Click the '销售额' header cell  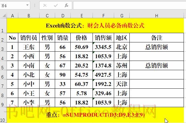(103, 38)
